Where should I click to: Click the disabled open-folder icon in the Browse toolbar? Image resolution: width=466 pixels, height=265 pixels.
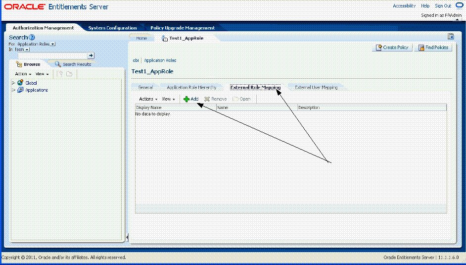tap(69, 74)
